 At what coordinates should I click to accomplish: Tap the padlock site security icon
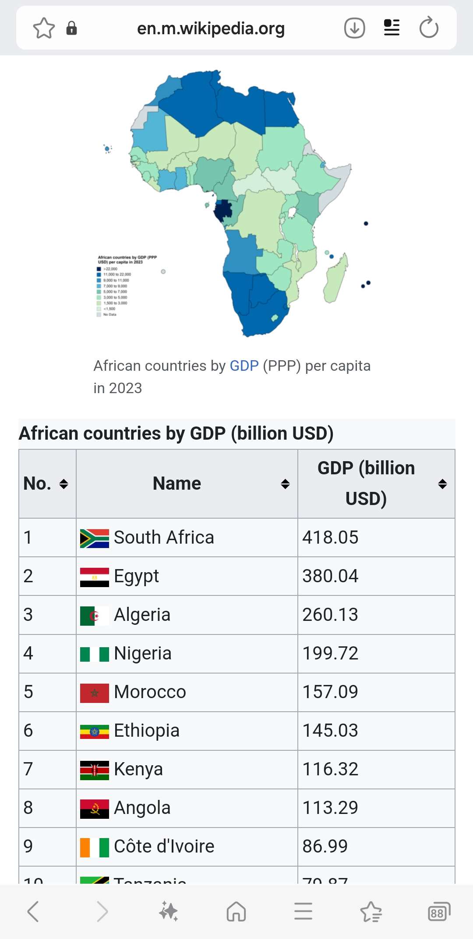tap(71, 28)
